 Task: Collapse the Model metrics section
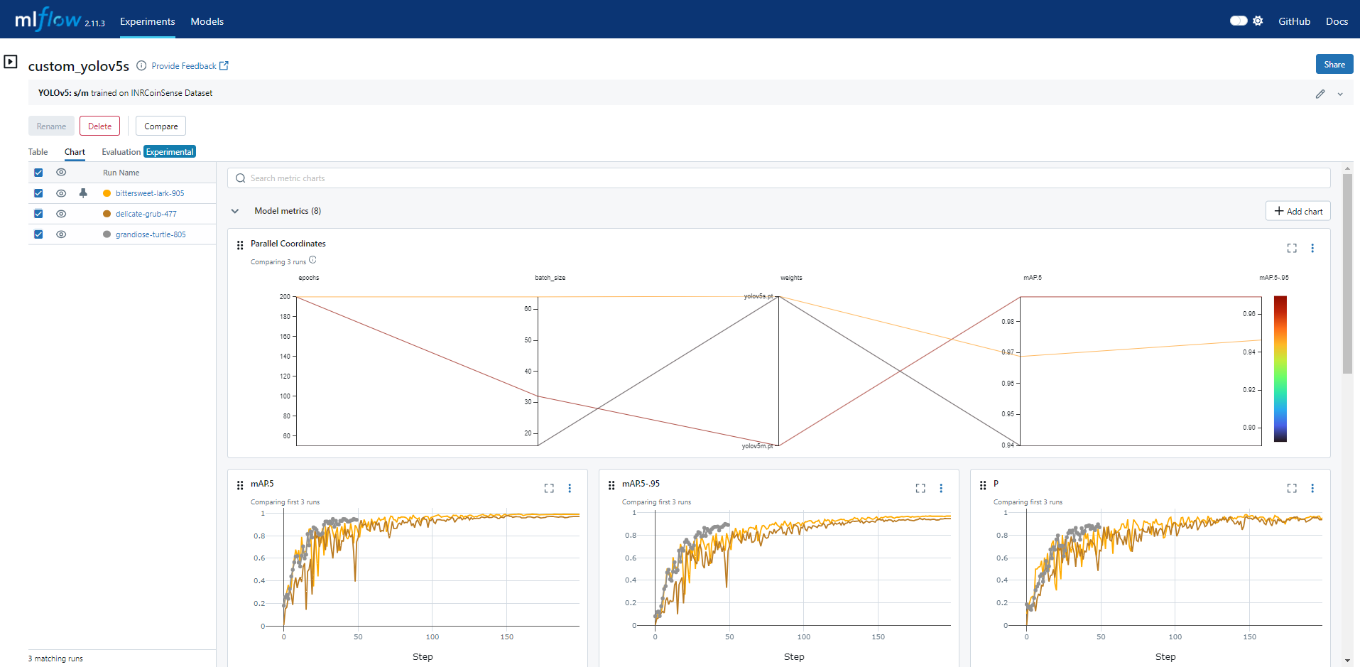pyautogui.click(x=235, y=211)
